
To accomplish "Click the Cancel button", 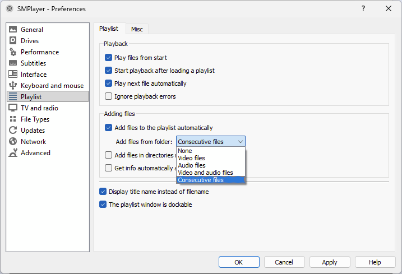I will [x=284, y=262].
